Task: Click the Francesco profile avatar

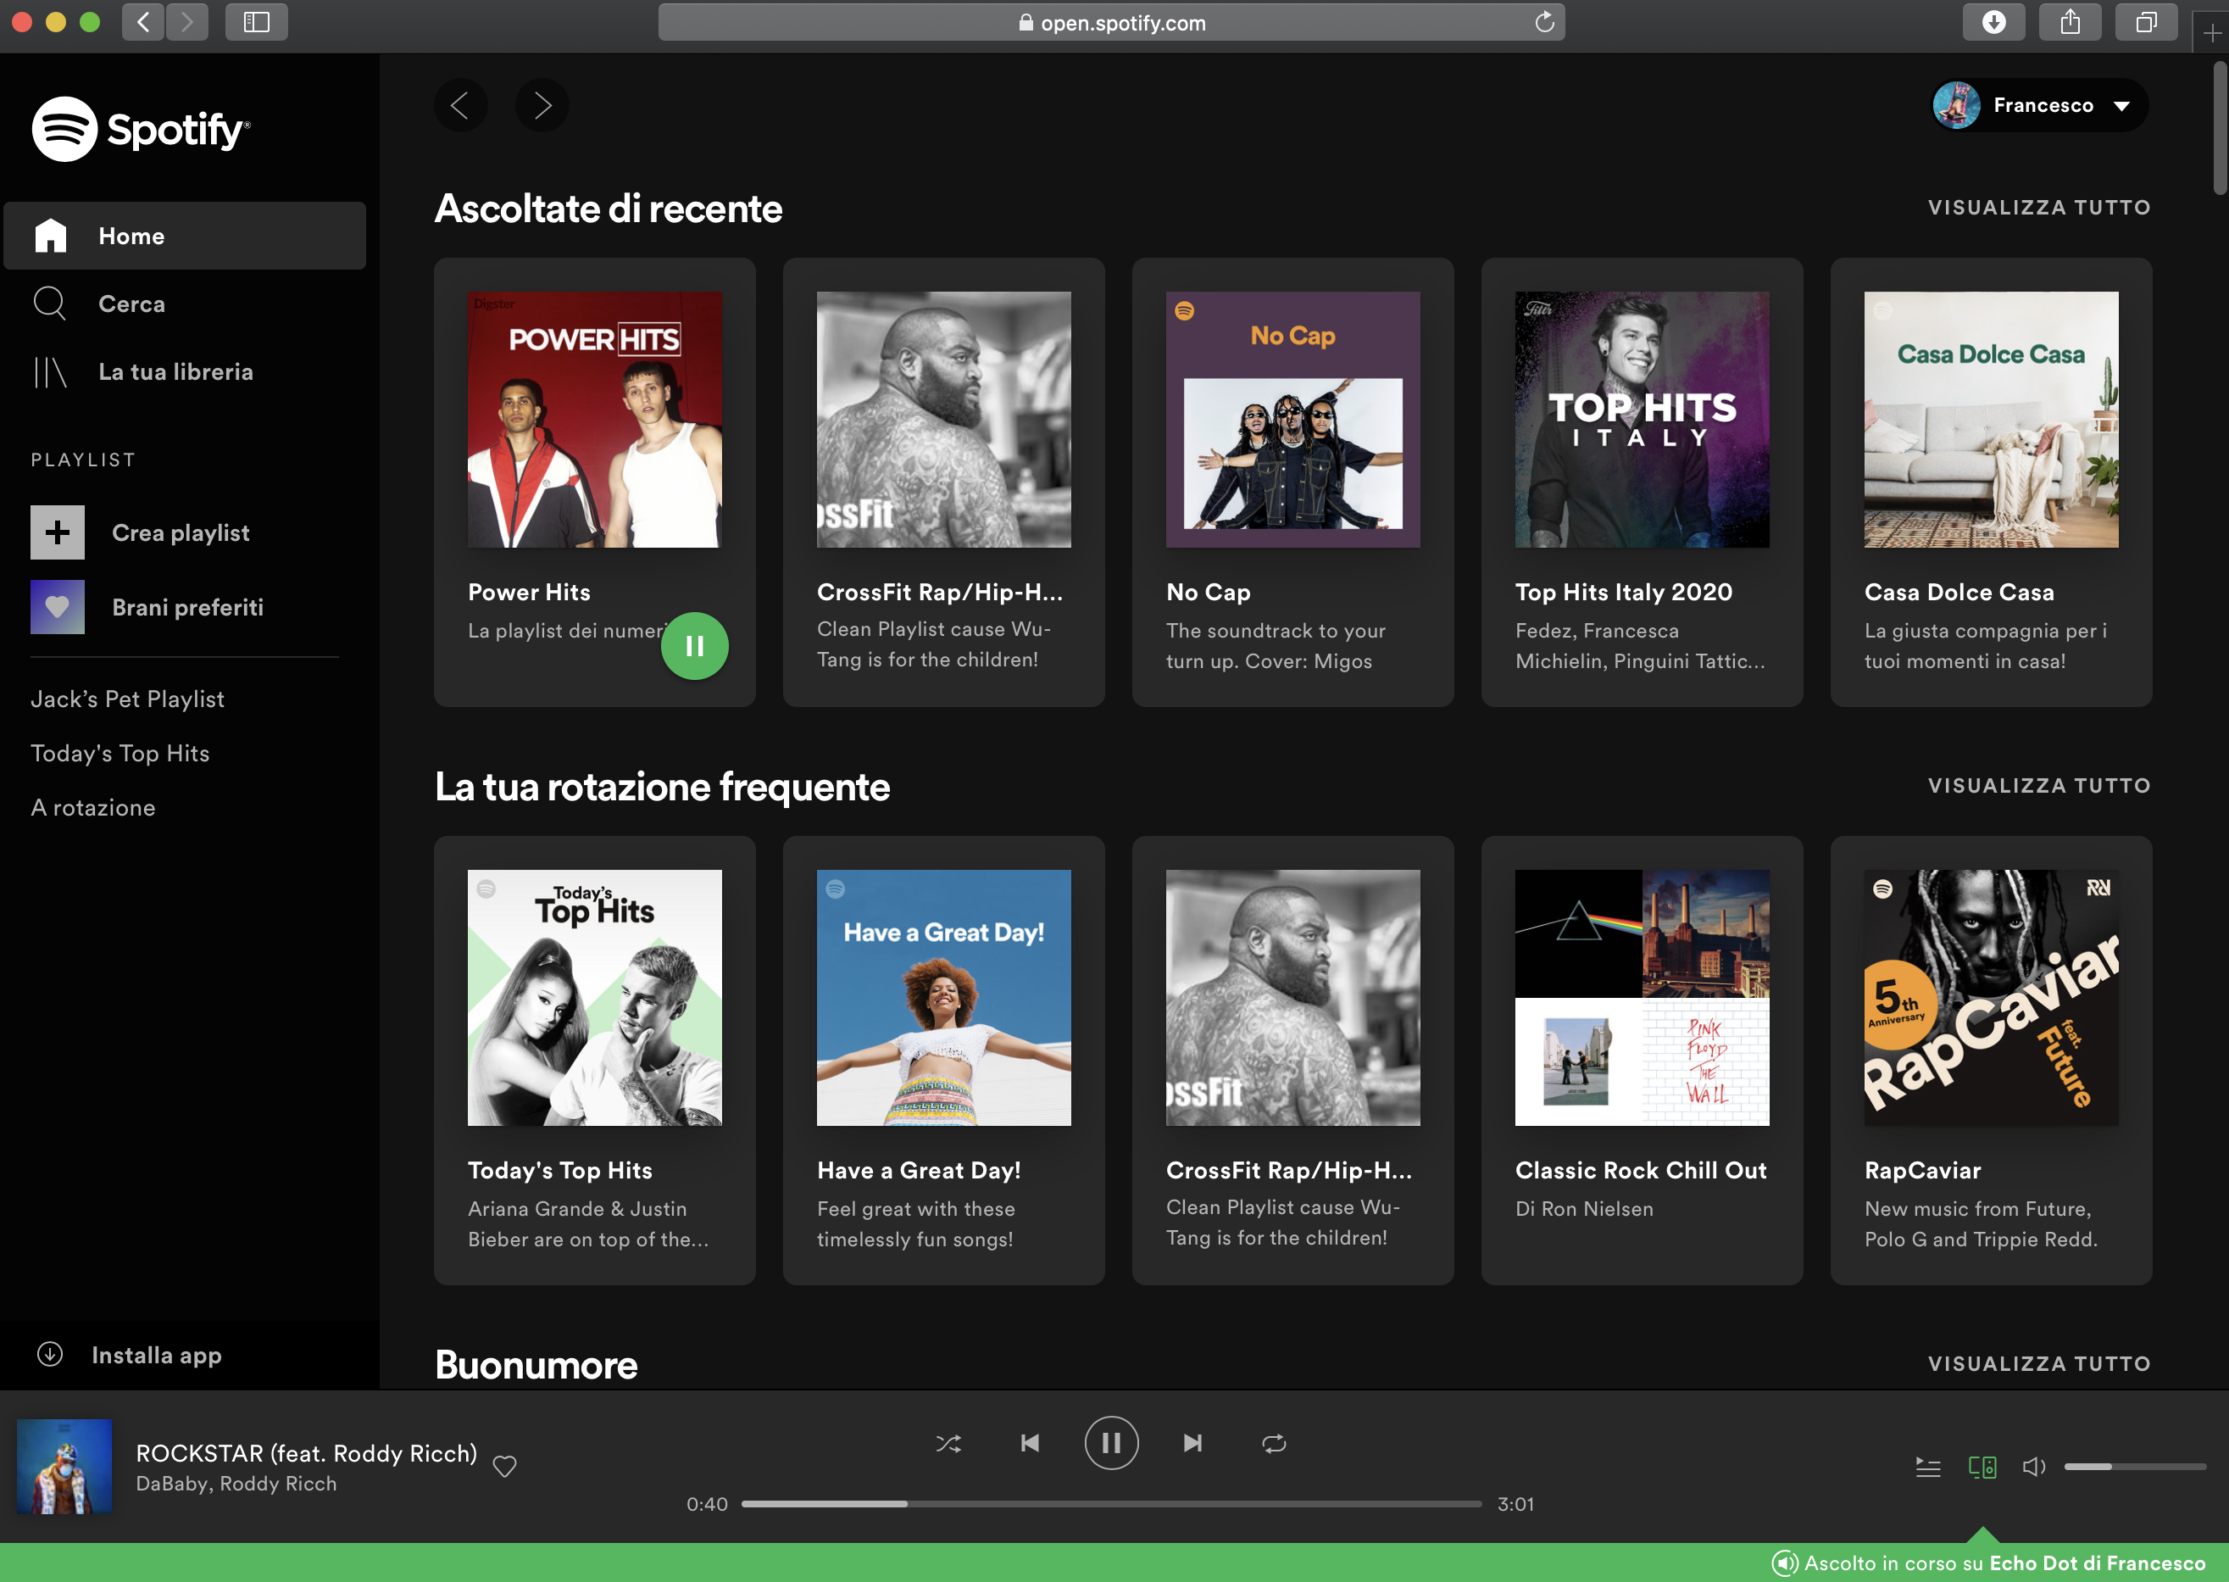Action: (1957, 105)
